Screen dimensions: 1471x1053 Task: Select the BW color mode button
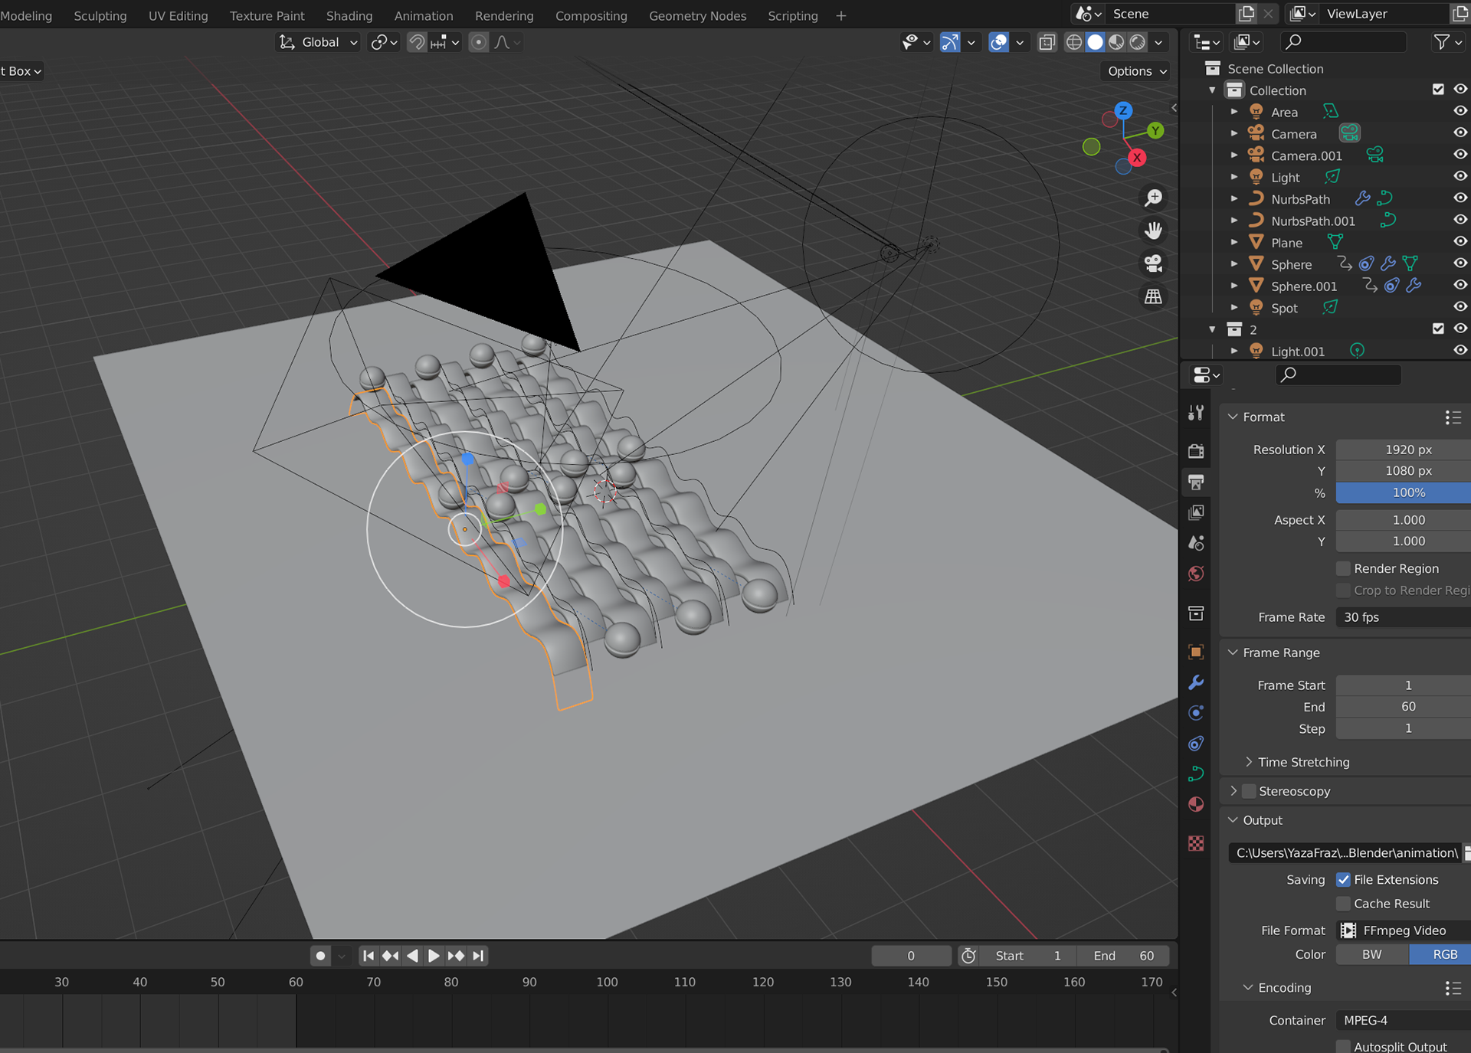(1371, 954)
